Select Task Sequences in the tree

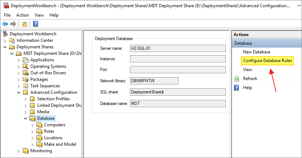coord(45,86)
